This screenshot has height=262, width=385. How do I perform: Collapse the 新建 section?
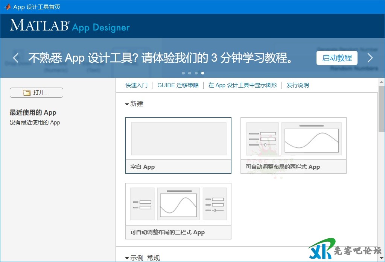tap(127, 104)
